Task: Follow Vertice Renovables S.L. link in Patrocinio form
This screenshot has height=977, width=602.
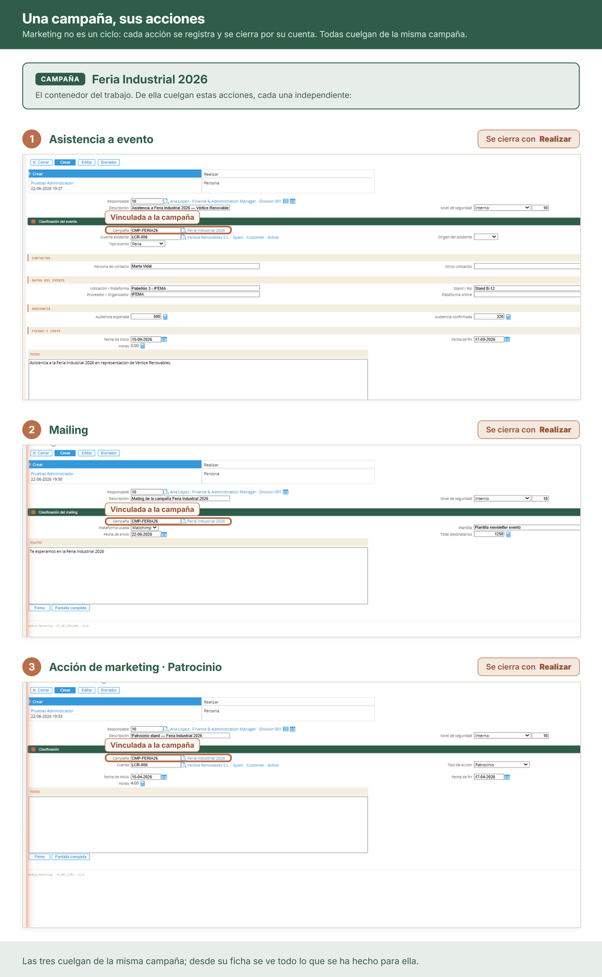Action: pyautogui.click(x=233, y=765)
